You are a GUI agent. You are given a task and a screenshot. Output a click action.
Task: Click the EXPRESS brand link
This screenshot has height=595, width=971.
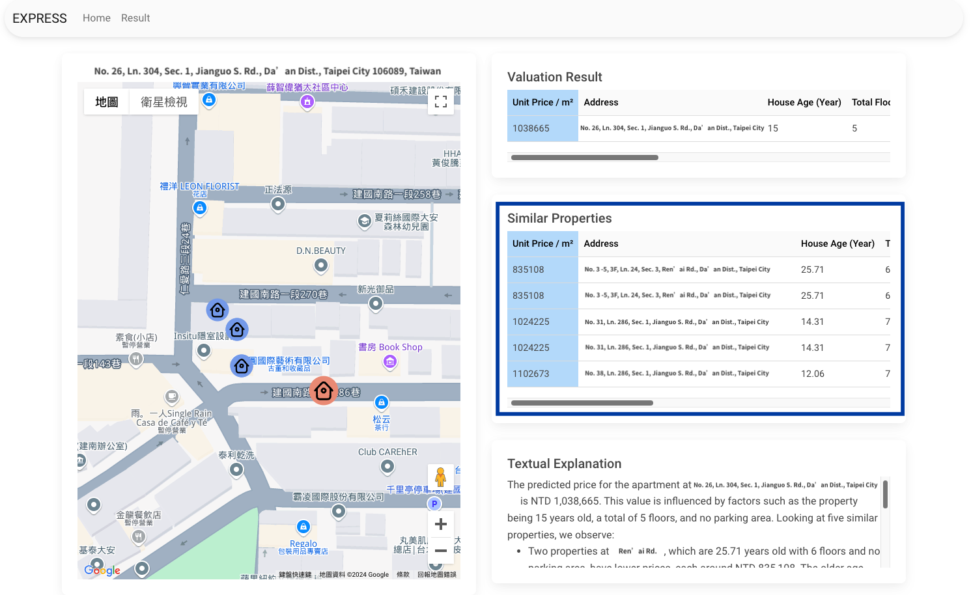tap(40, 18)
